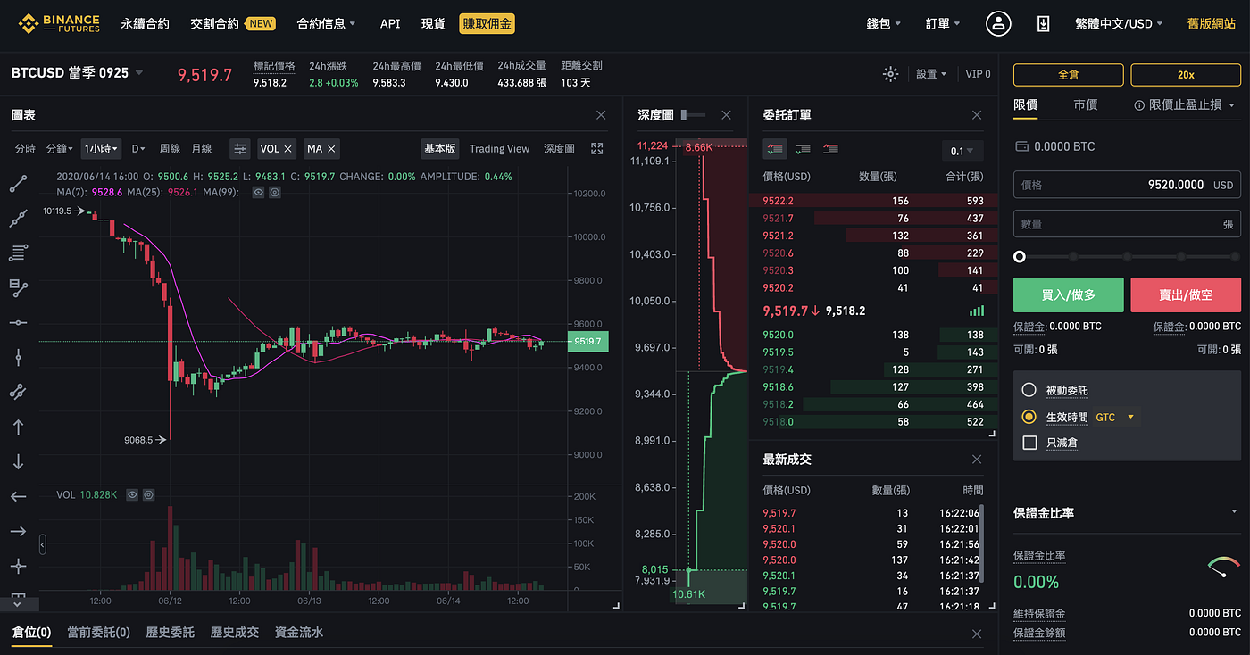Click the 價格 input showing 9520.0000
This screenshot has width=1250, height=655.
coord(1127,185)
